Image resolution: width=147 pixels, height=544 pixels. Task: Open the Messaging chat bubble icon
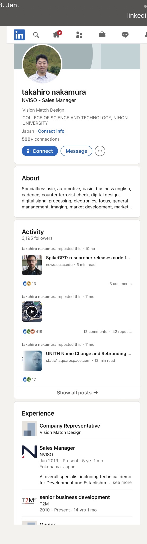[x=125, y=35]
